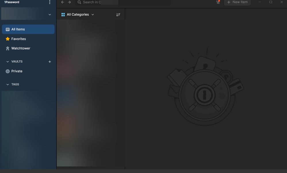Go back with the left arrow
Viewport: 287px width, 173px height.
tap(63, 2)
